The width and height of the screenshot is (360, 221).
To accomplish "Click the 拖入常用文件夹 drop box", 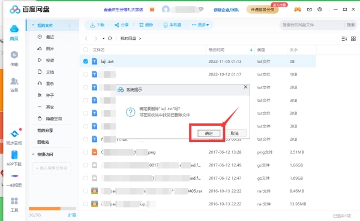I will (52, 168).
